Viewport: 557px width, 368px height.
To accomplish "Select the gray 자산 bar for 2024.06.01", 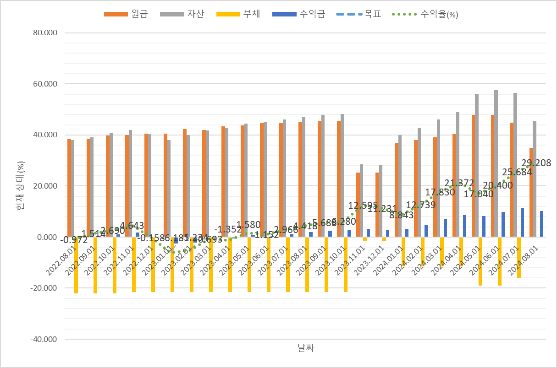I will click(x=496, y=164).
